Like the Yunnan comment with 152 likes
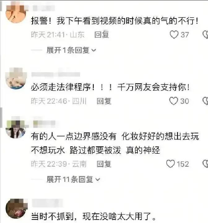Image resolution: width=208 pixels, height=223 pixels. point(171,164)
